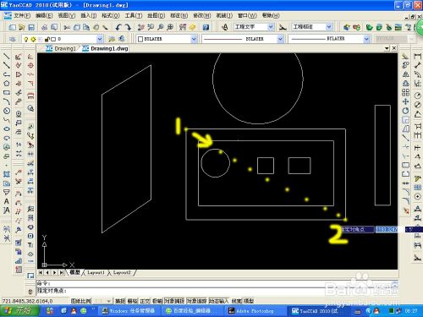Click the Save icon in toolbar
The height and width of the screenshot is (317, 423).
tap(31, 27)
